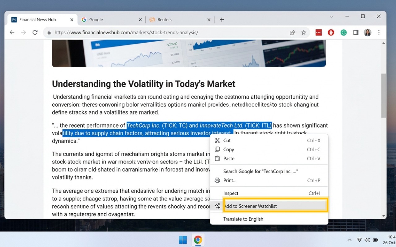Click the Chrome taskbar icon

point(198,240)
